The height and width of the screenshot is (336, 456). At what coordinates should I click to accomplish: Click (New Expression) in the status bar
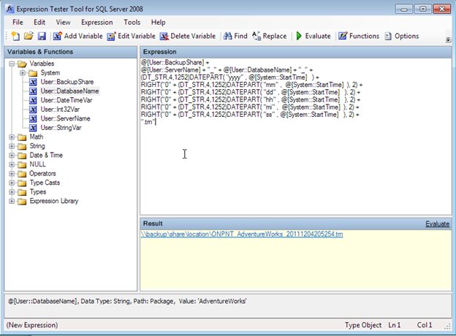click(32, 325)
